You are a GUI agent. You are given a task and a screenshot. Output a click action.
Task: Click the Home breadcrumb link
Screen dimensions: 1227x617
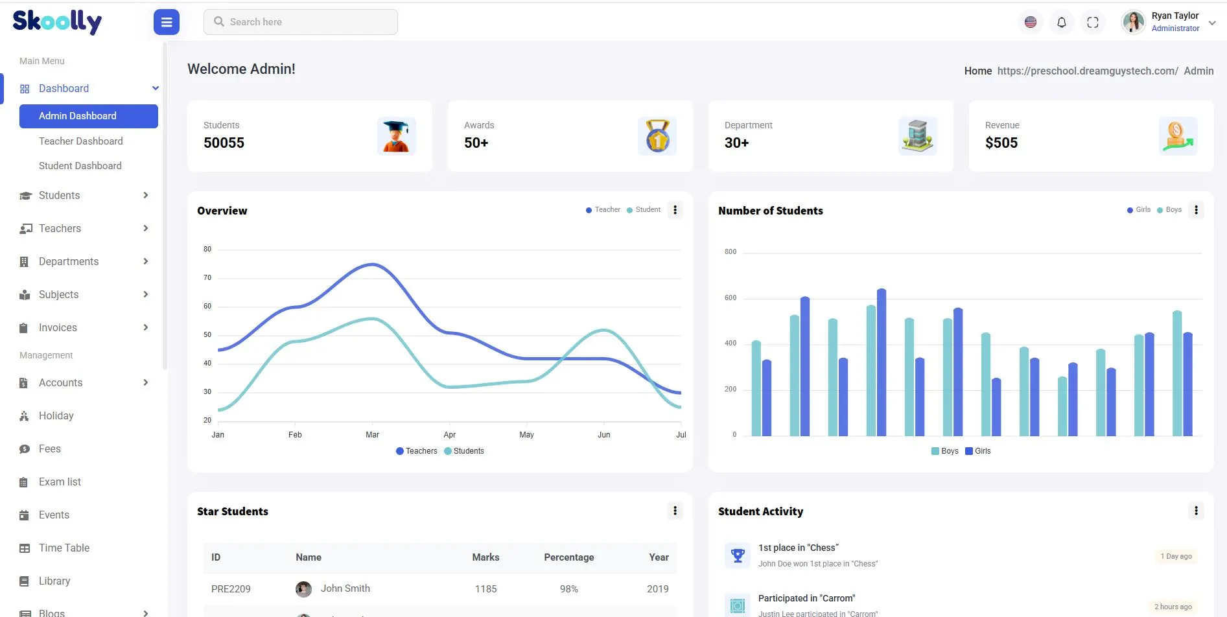click(977, 71)
